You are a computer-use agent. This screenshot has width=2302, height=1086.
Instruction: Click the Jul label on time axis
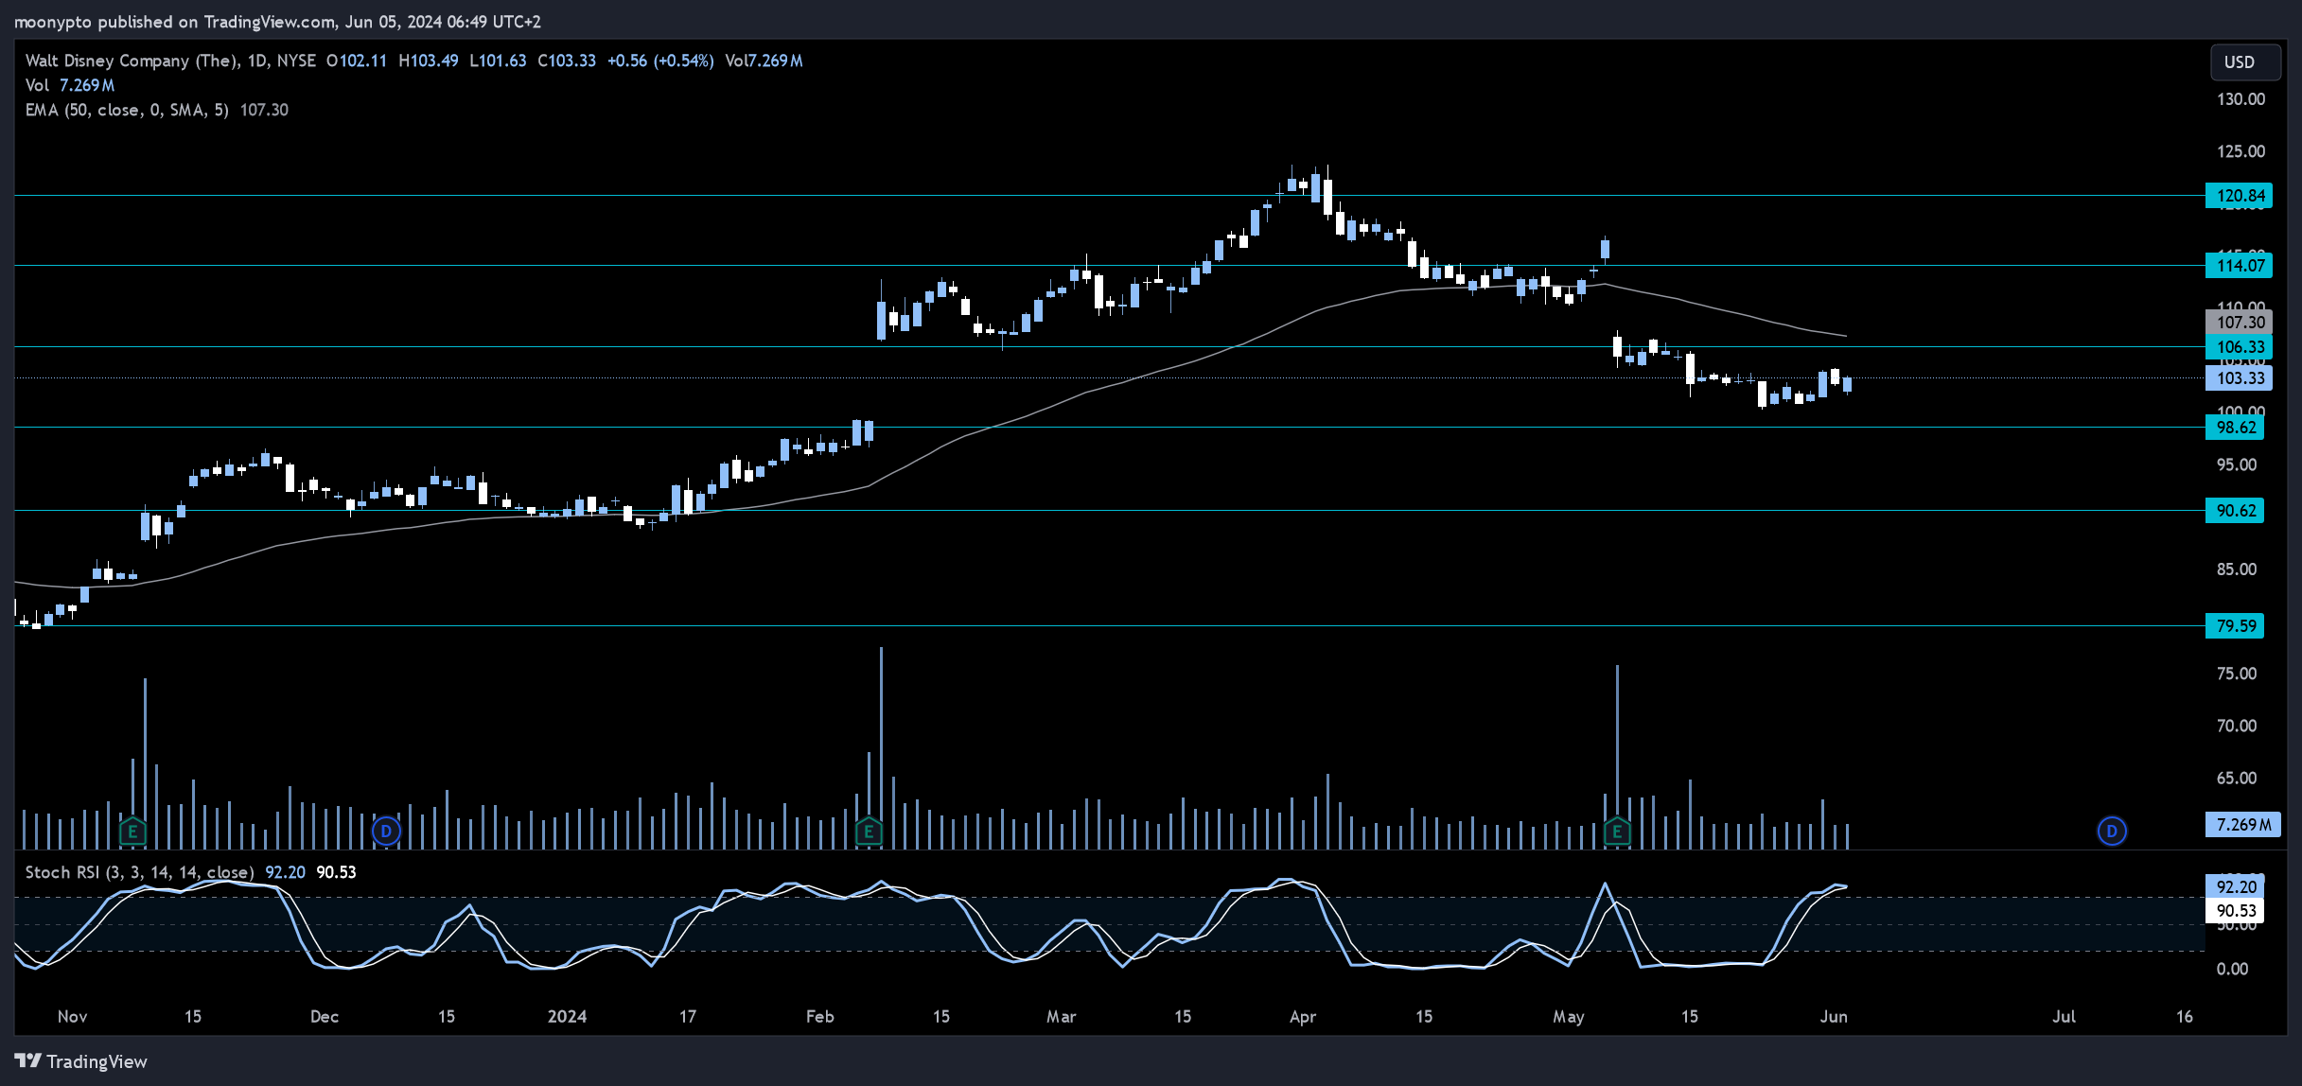[2064, 1016]
